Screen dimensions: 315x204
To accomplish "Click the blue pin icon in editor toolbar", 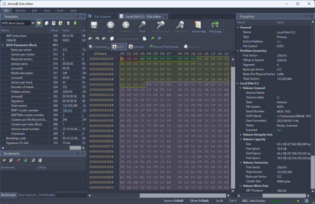I will click(x=159, y=39).
